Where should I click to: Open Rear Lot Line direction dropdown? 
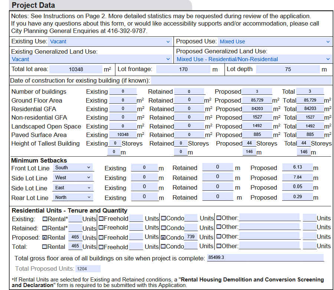73,197
